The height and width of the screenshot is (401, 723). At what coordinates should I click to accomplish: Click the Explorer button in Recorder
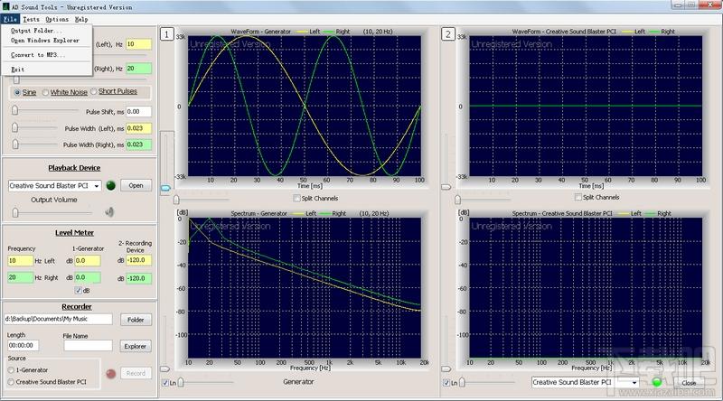click(136, 346)
